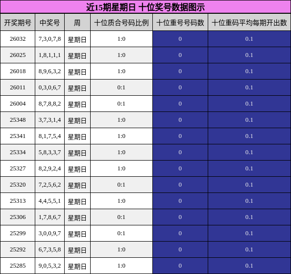Click winning numbers 8,1,7,5,4
291x274 pixels.
click(50, 136)
